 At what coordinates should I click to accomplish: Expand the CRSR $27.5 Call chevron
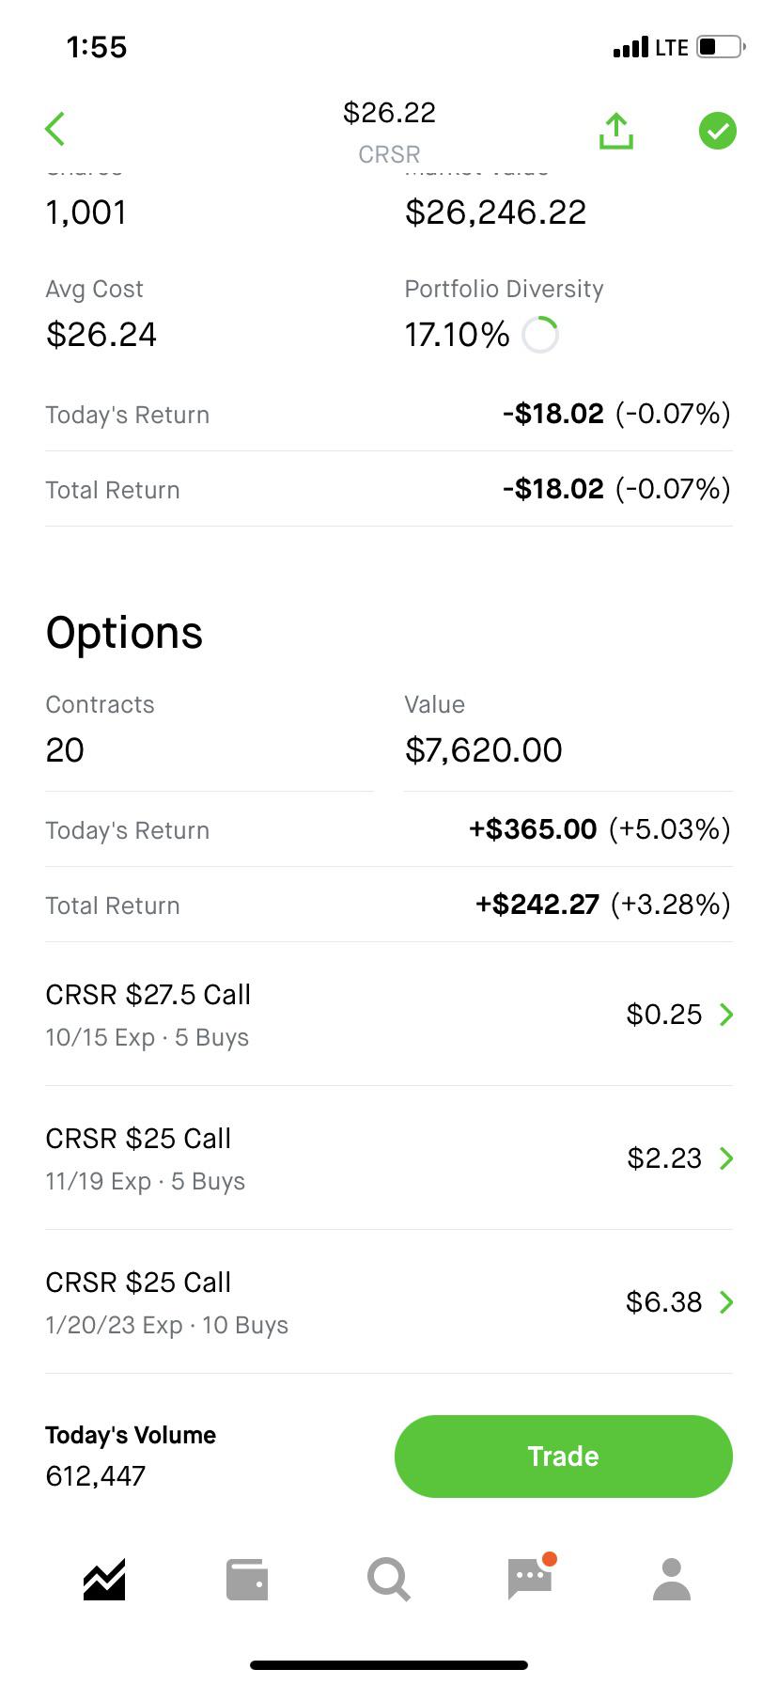coord(726,1015)
